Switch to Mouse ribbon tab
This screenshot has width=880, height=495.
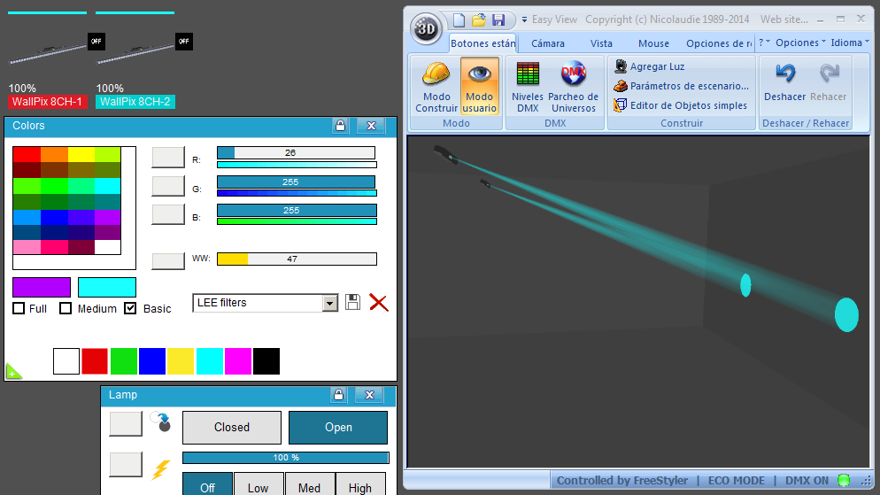pyautogui.click(x=653, y=43)
